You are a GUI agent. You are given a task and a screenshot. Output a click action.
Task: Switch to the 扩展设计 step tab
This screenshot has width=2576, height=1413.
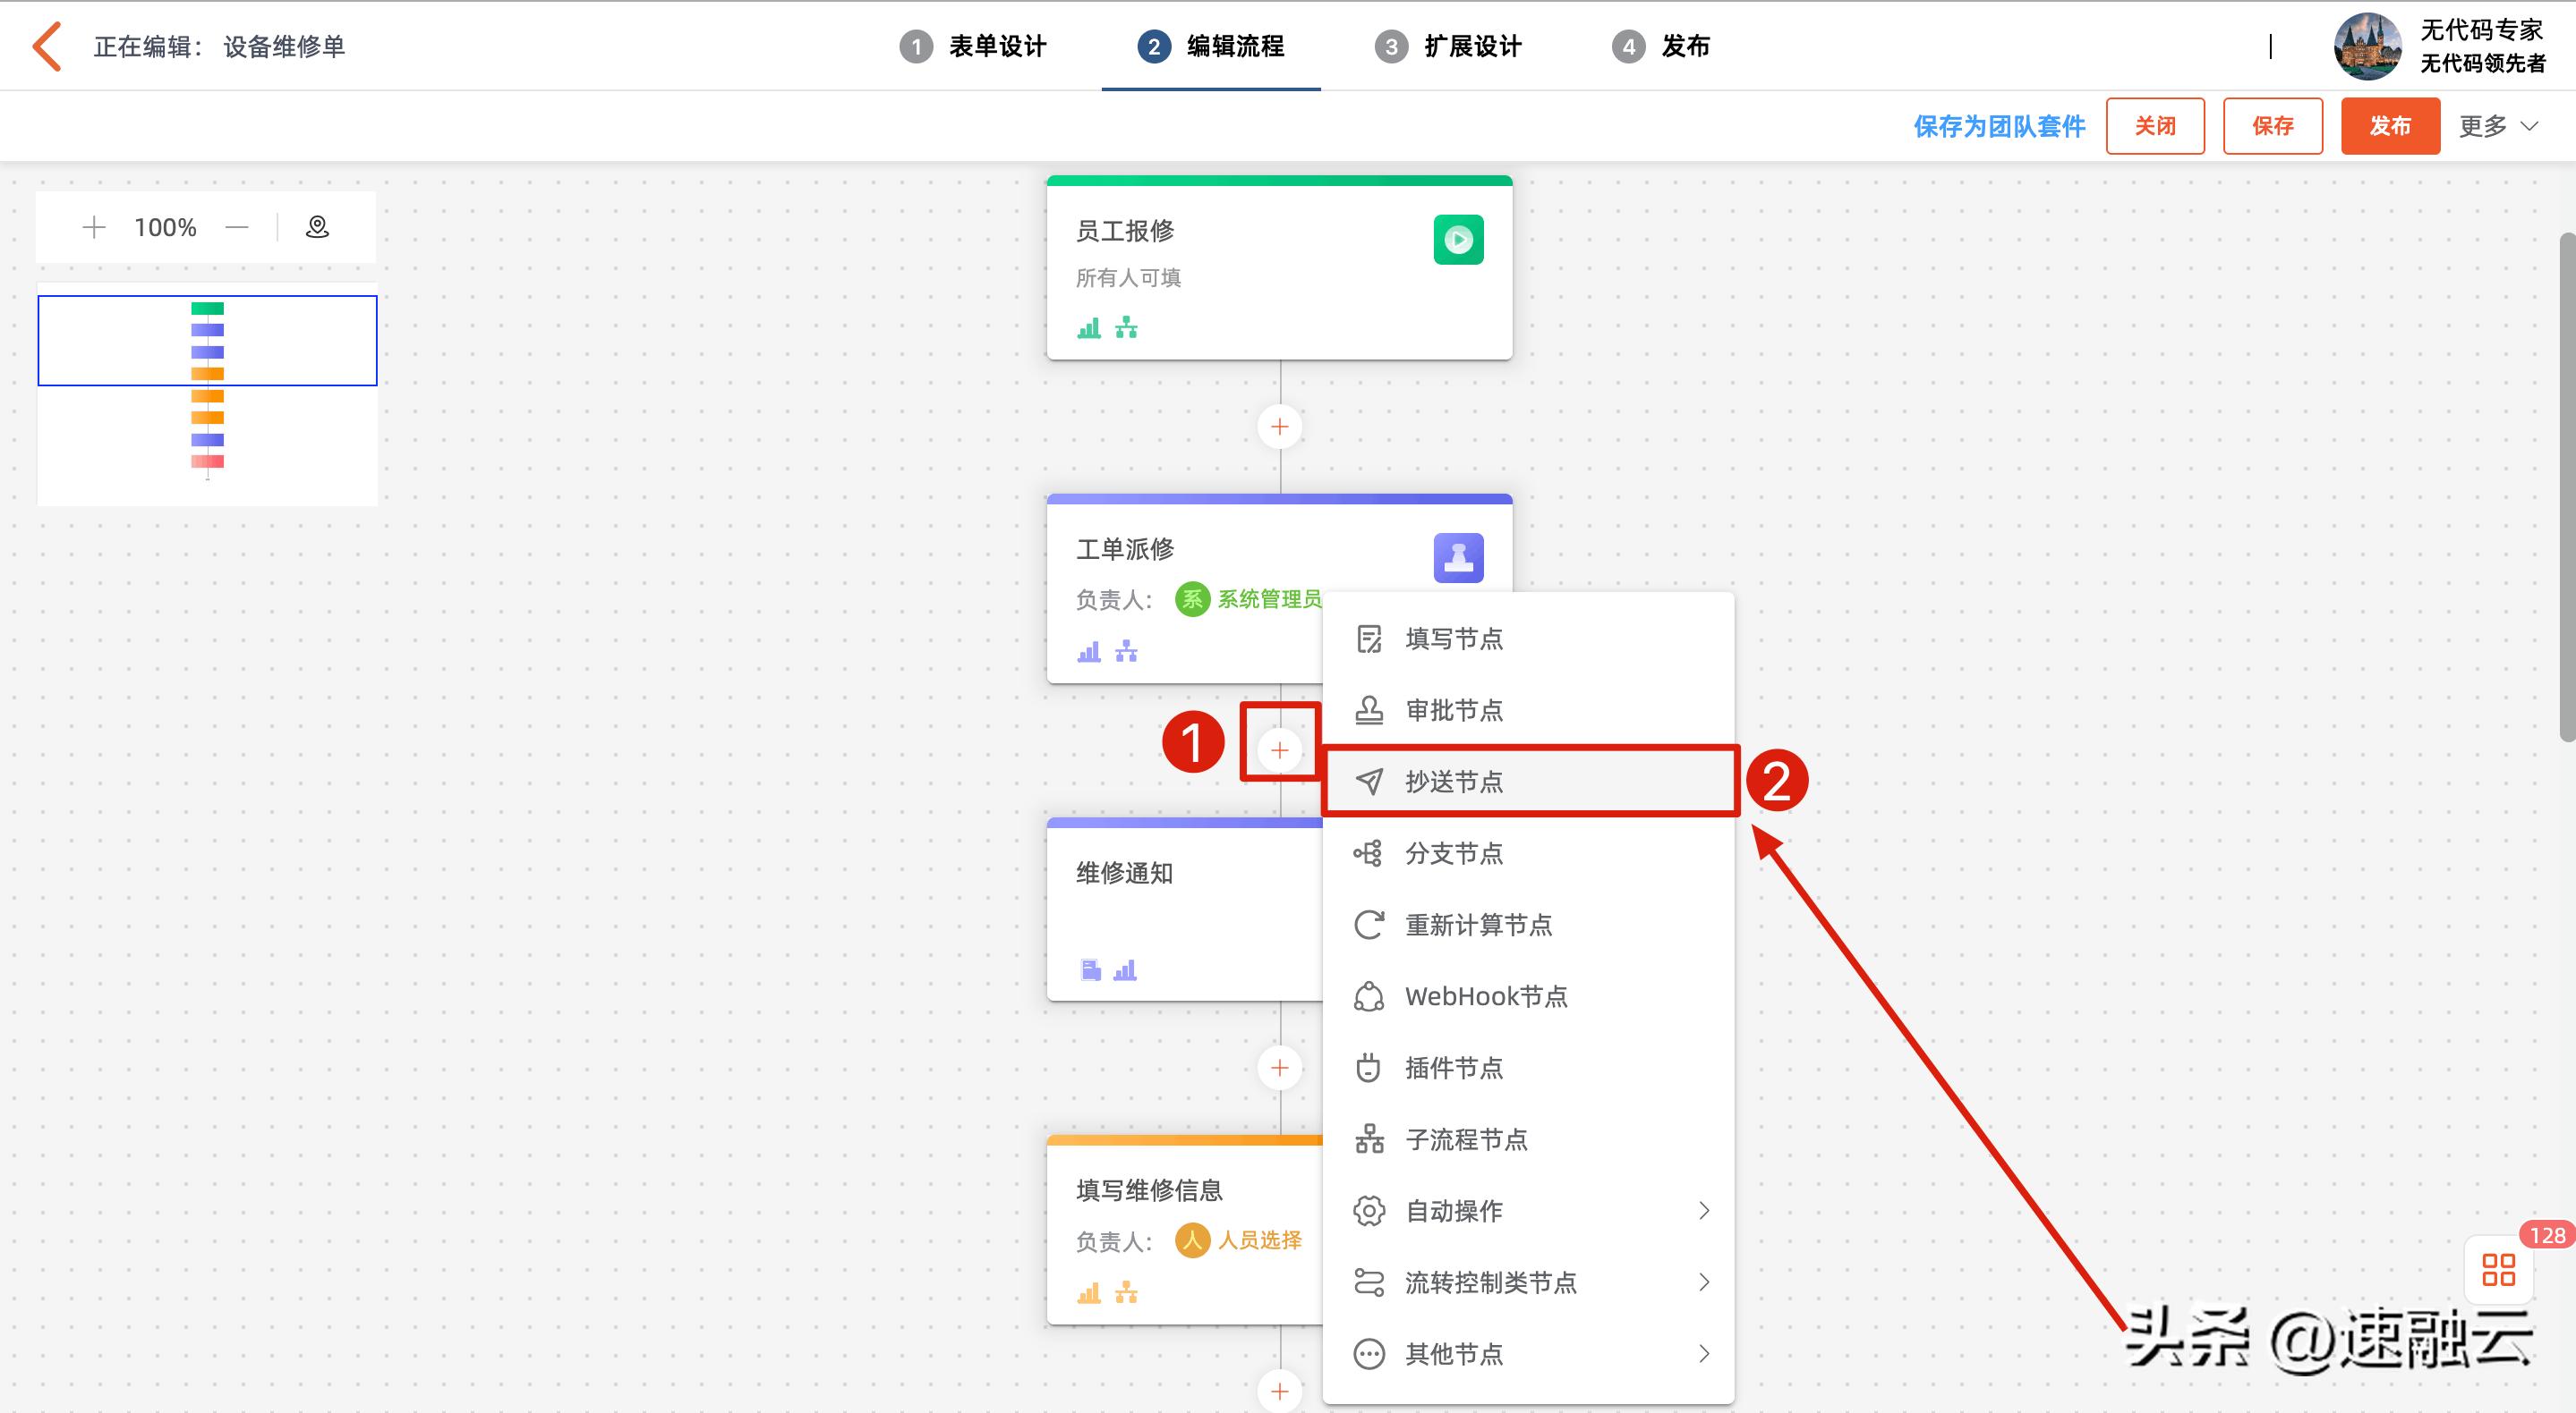coord(1471,45)
